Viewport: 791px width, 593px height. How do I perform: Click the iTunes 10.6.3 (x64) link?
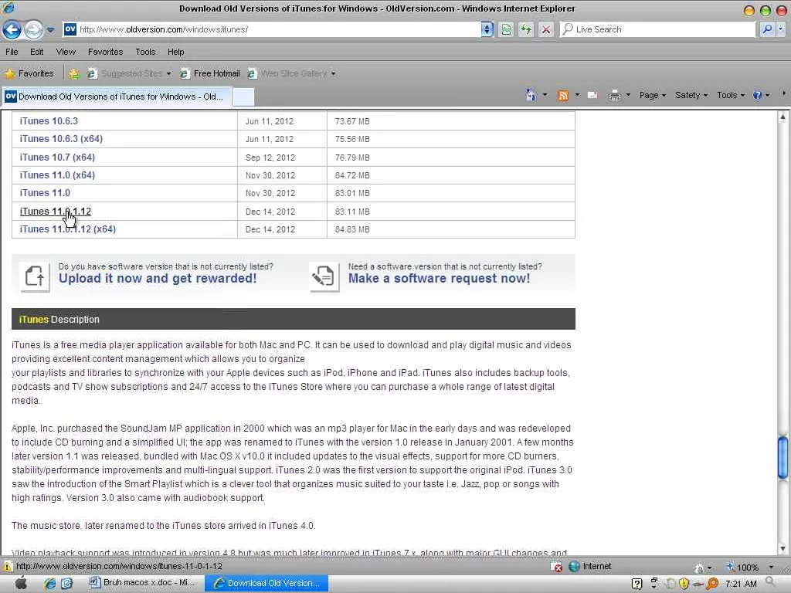coord(61,139)
